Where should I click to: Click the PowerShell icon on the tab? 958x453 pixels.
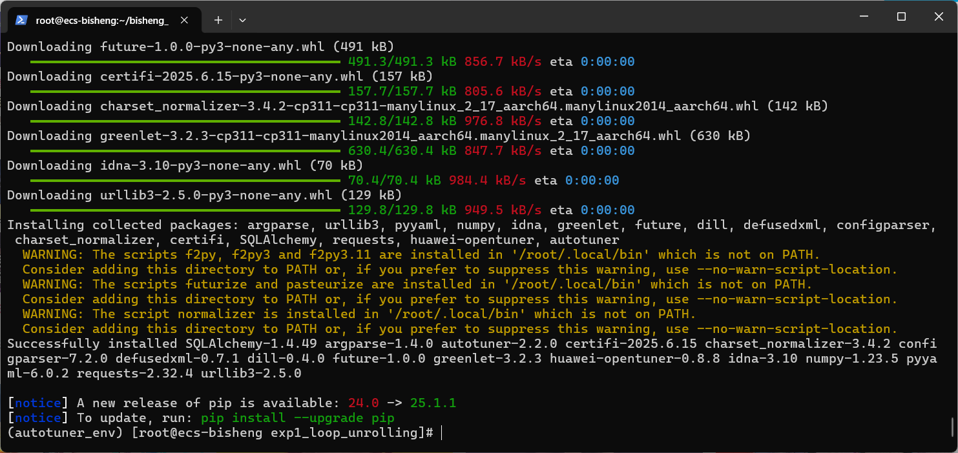click(21, 20)
